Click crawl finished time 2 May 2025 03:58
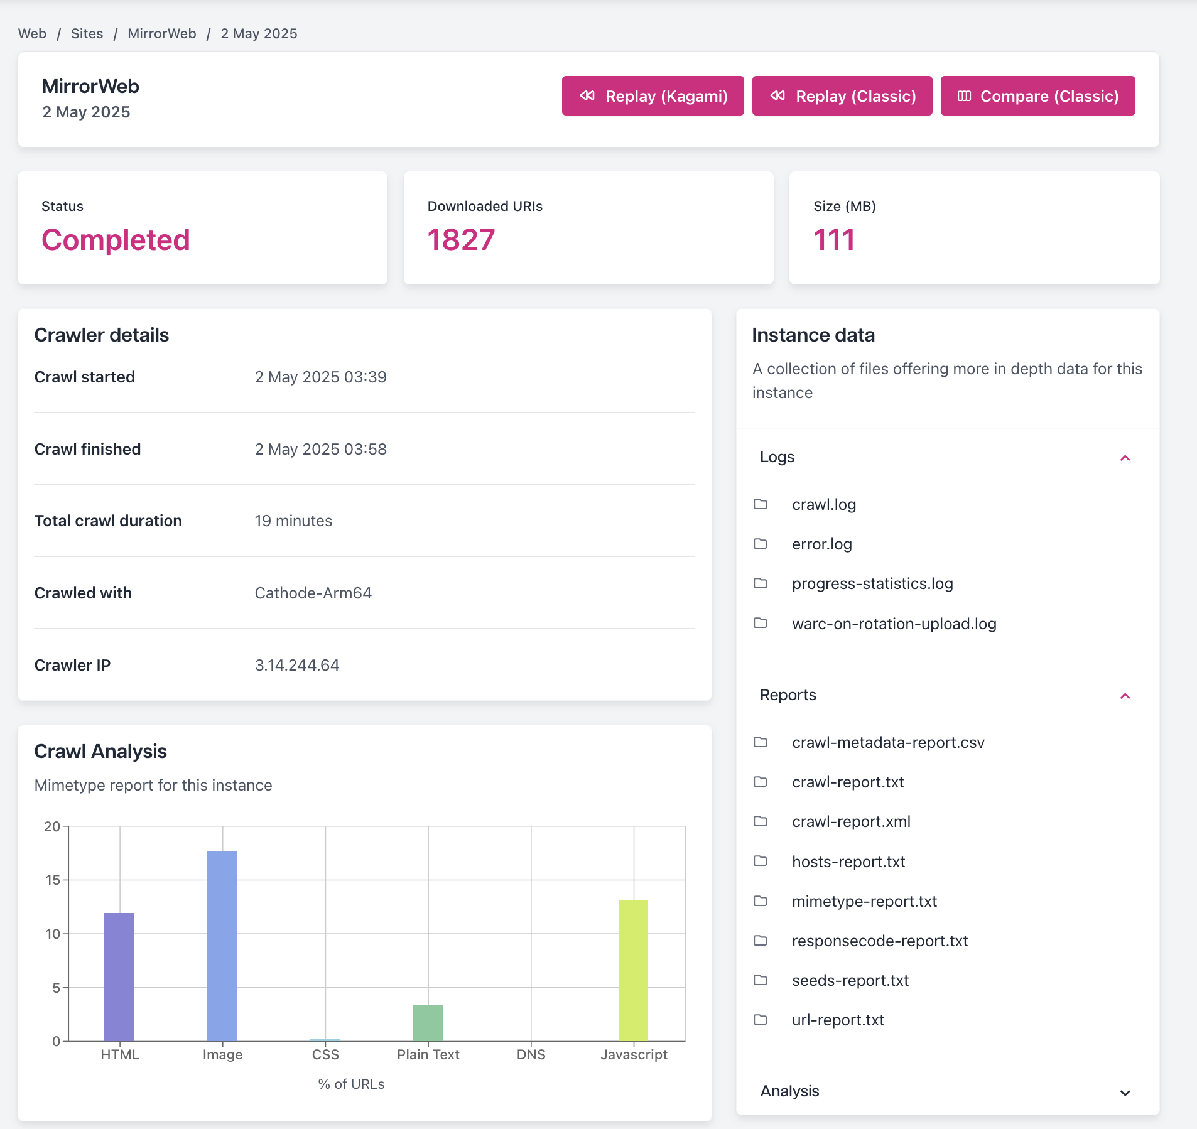 [x=320, y=449]
